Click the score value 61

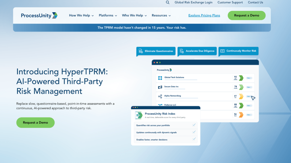[x=235, y=96]
